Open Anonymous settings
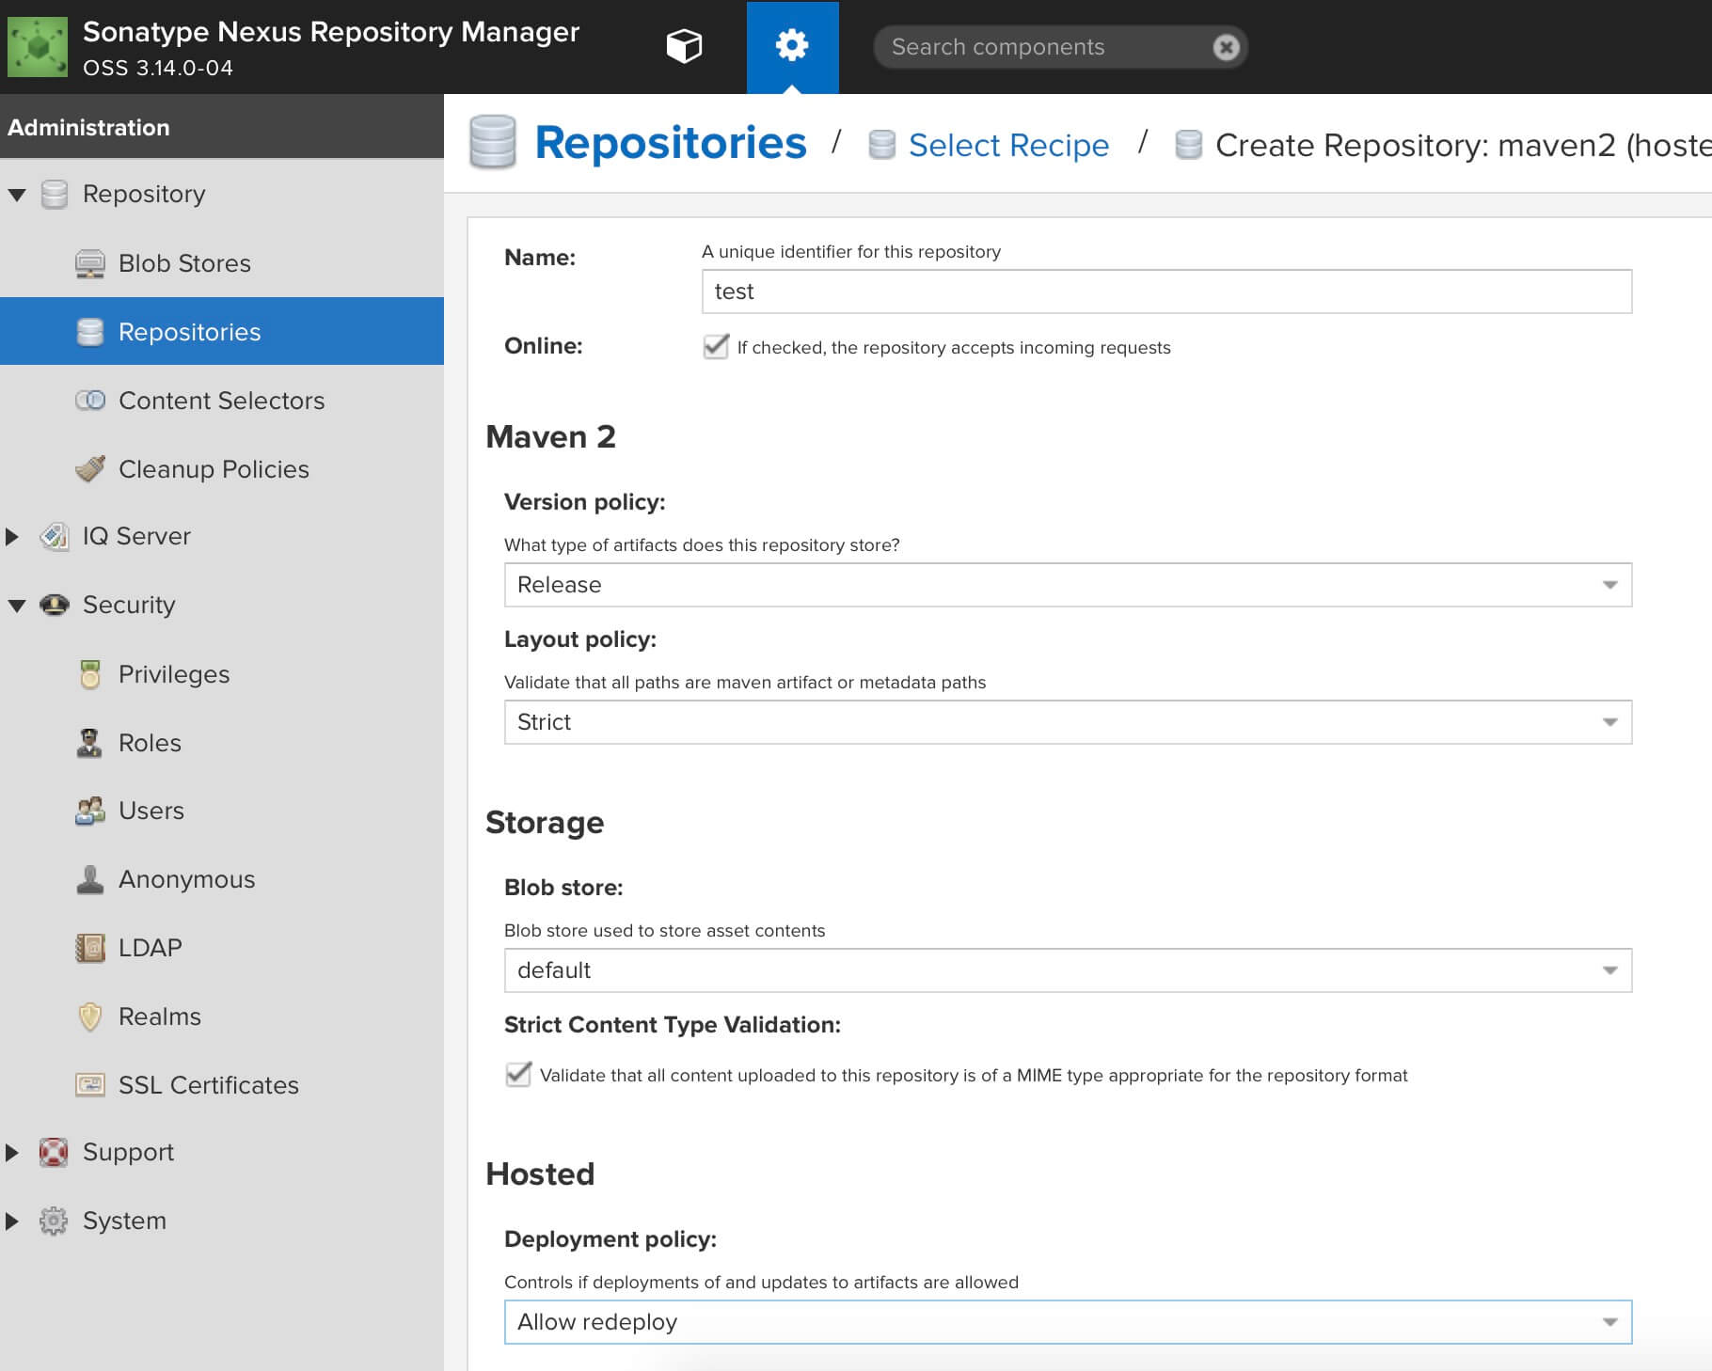The width and height of the screenshot is (1712, 1371). point(222,879)
